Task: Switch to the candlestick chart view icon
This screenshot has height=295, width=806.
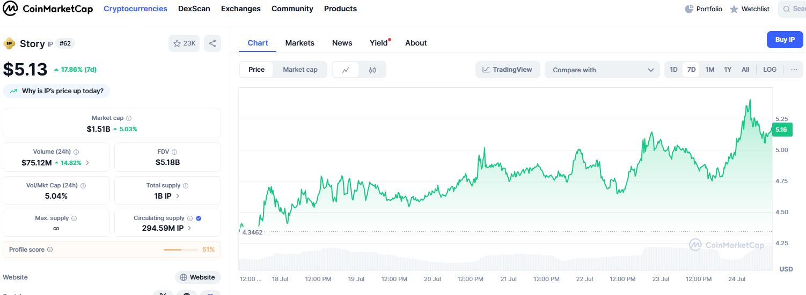Action: [x=372, y=70]
